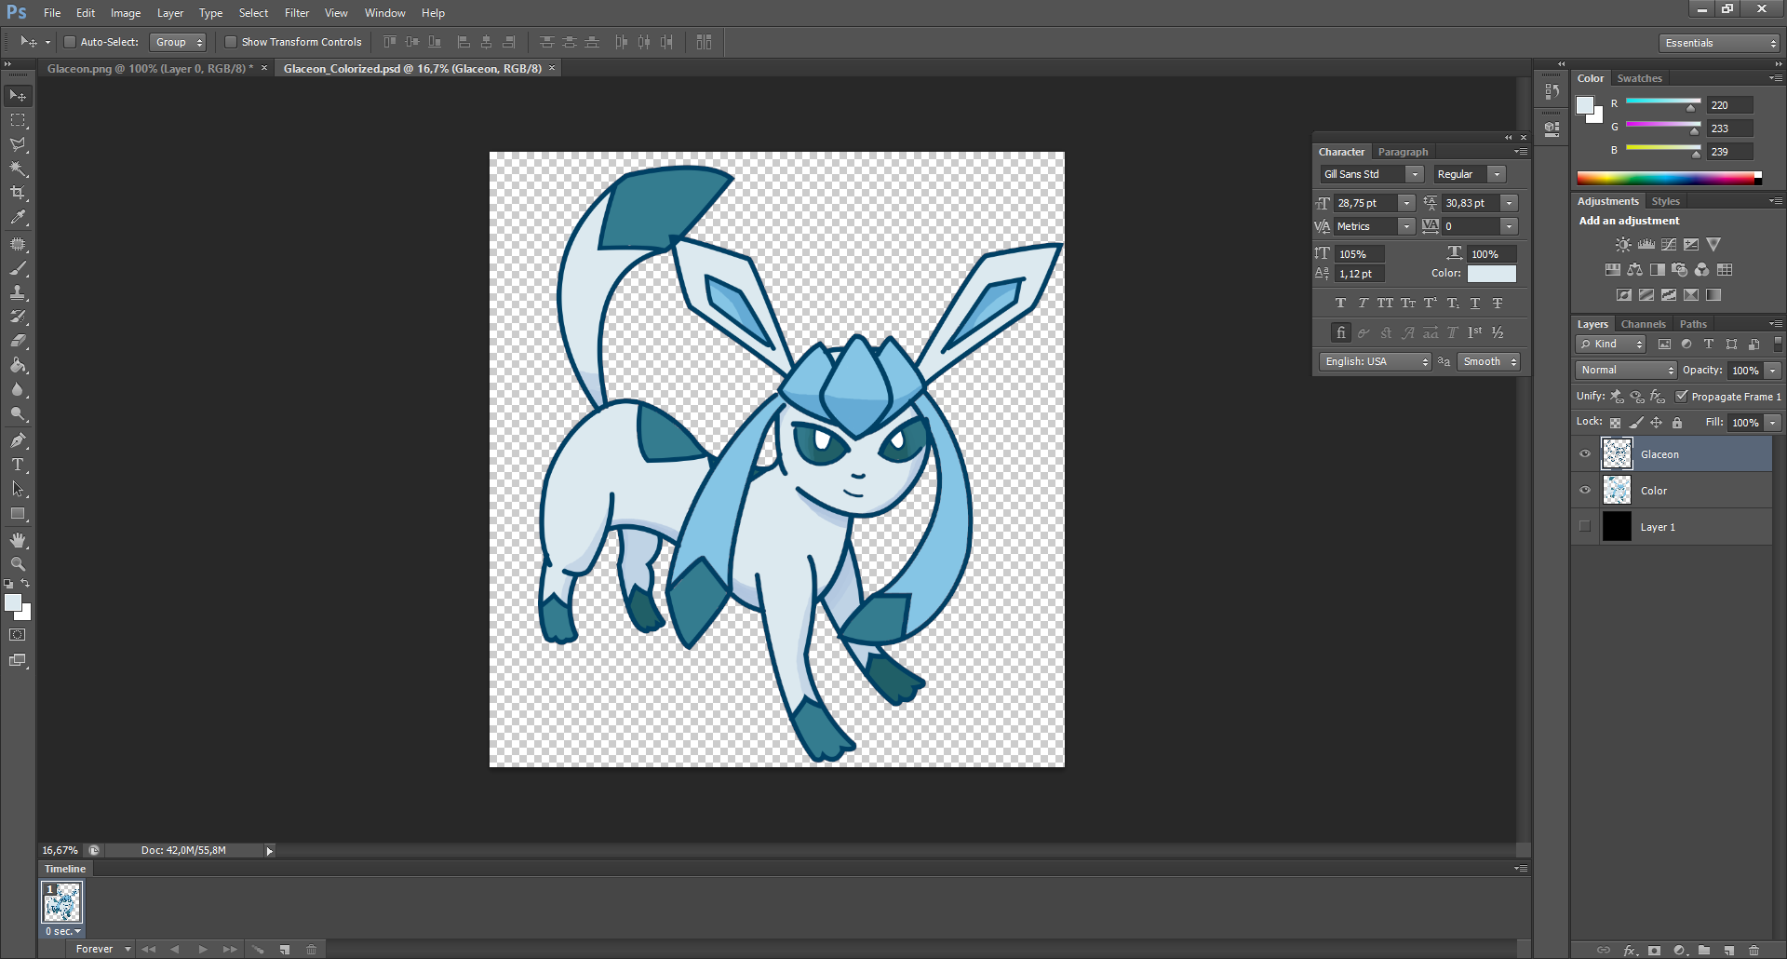Click the color spectrum ramp

tap(1669, 178)
